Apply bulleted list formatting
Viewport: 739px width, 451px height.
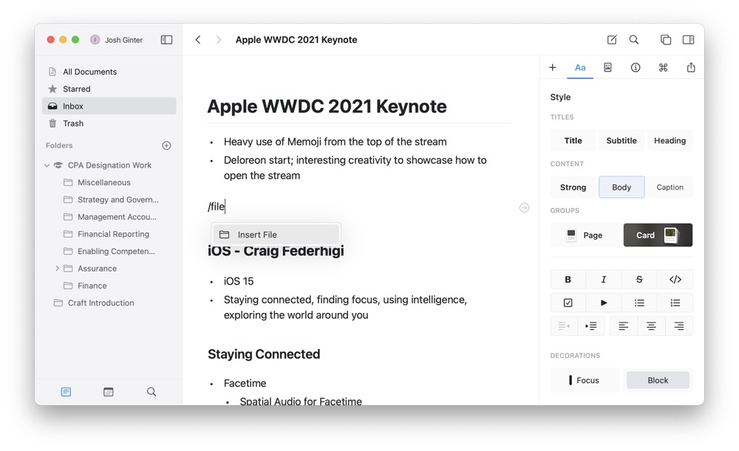[639, 303]
